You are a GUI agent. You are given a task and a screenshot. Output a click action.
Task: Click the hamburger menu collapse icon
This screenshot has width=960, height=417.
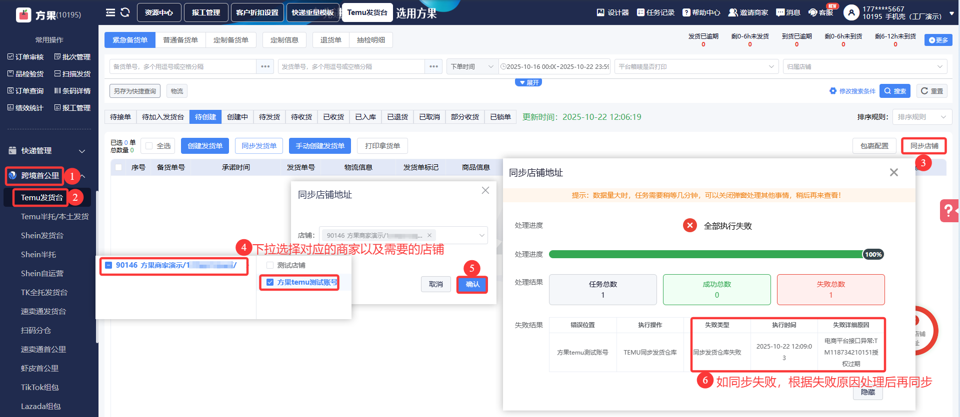pyautogui.click(x=110, y=12)
